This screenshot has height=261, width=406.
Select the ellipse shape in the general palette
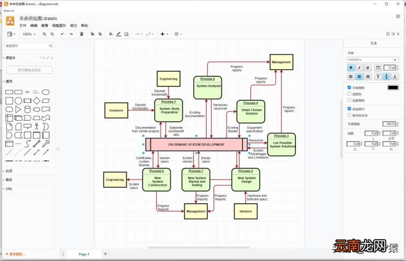click(x=46, y=92)
